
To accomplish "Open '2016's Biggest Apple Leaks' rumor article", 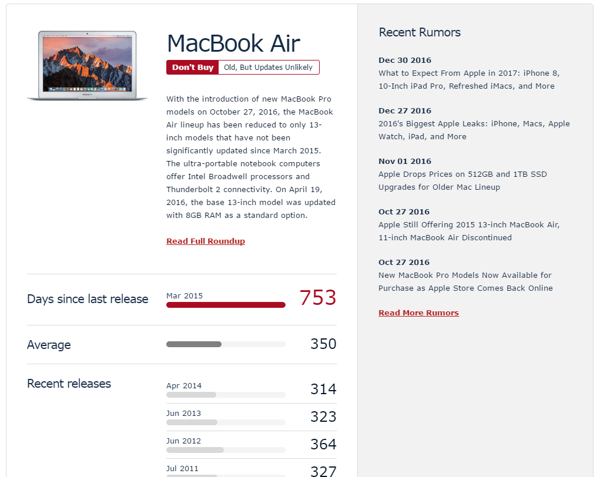I will (x=474, y=130).
